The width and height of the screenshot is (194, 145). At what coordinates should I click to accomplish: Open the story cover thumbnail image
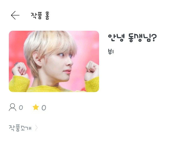pyautogui.click(x=54, y=61)
